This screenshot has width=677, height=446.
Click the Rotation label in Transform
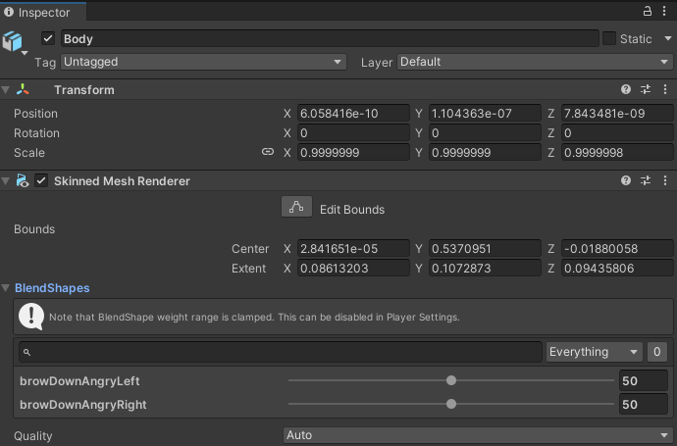pyautogui.click(x=36, y=133)
